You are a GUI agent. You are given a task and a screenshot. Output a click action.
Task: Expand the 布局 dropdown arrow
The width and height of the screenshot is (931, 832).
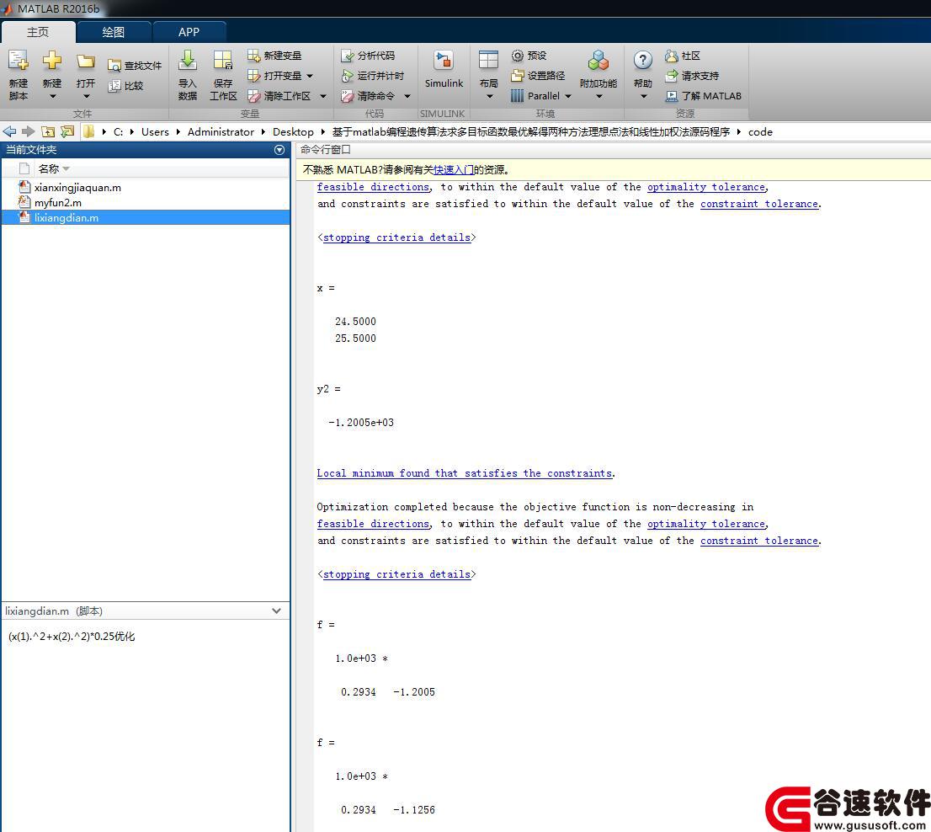click(x=489, y=96)
